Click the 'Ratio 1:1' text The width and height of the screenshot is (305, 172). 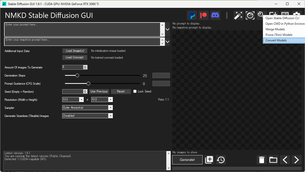[x=163, y=100]
